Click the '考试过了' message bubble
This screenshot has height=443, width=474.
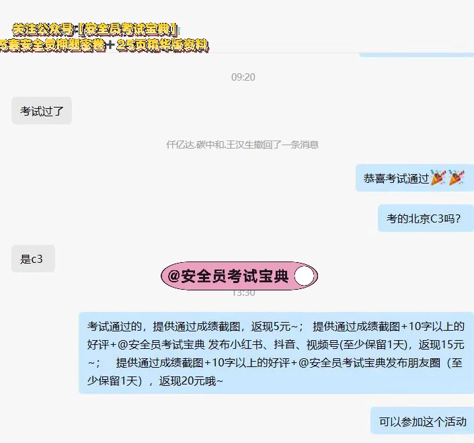coord(42,111)
